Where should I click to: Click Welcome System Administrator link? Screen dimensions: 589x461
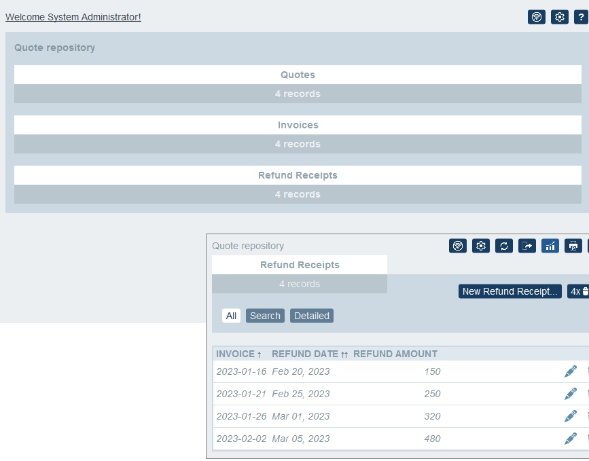[x=73, y=17]
